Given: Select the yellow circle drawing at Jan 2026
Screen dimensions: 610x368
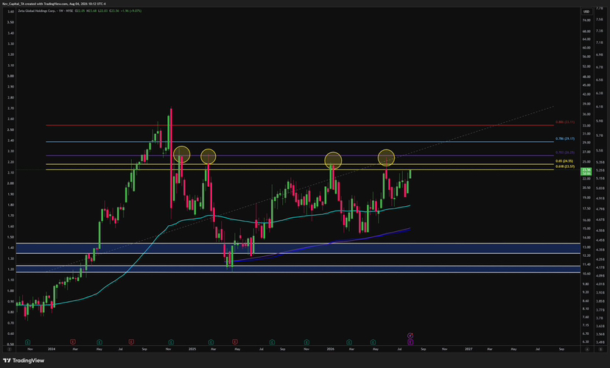Looking at the screenshot, I should [333, 160].
